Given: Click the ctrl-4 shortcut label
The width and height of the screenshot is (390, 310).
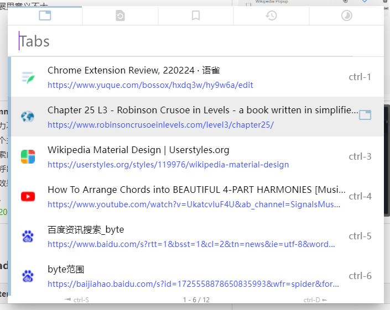Looking at the screenshot, I should [x=360, y=196].
